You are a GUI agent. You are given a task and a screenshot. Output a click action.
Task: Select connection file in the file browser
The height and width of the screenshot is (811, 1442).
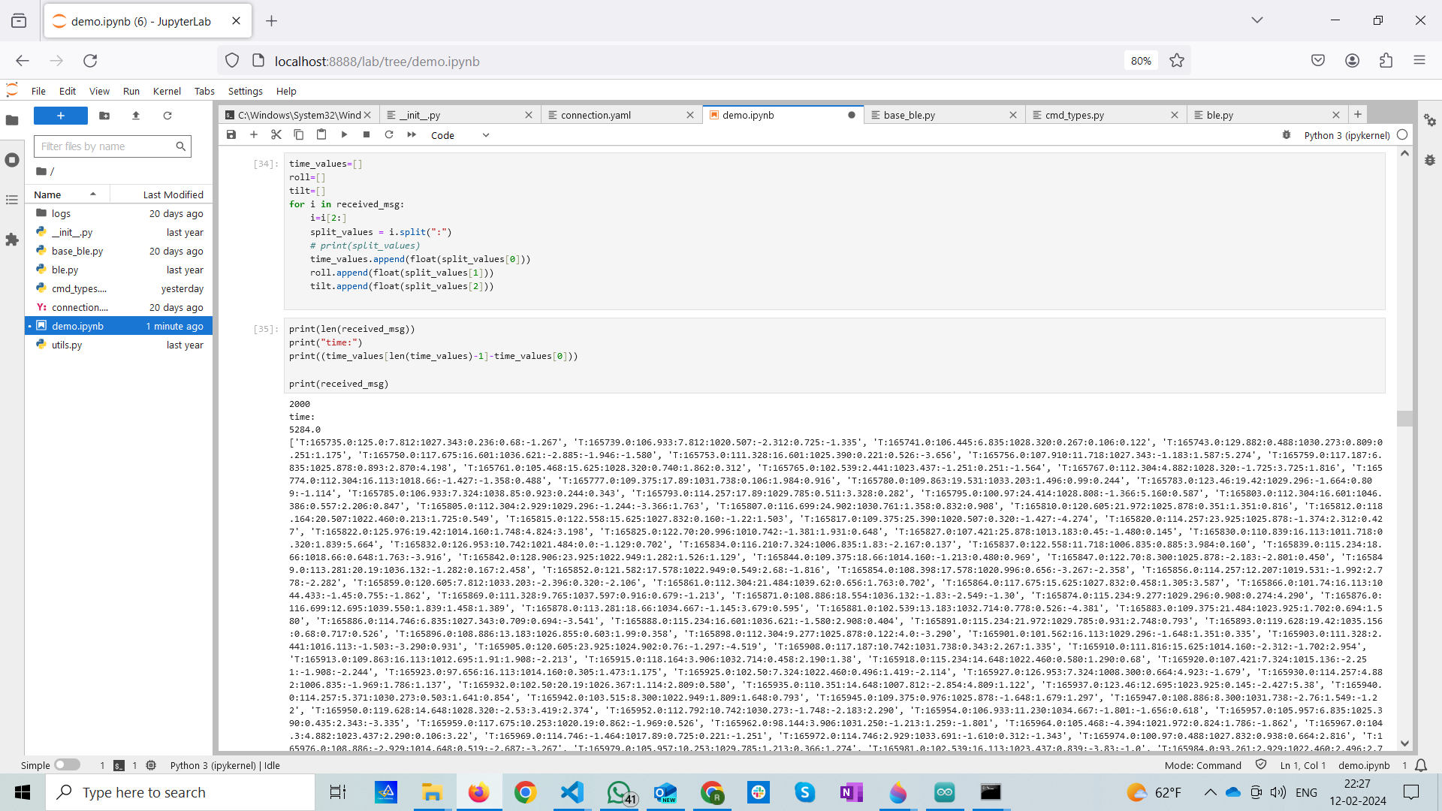[x=119, y=307]
